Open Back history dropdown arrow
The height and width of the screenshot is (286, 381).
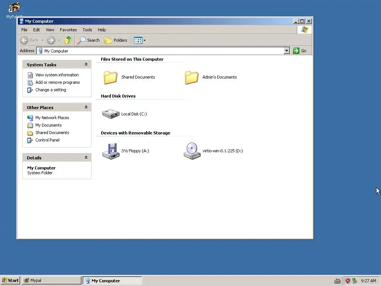pos(42,40)
